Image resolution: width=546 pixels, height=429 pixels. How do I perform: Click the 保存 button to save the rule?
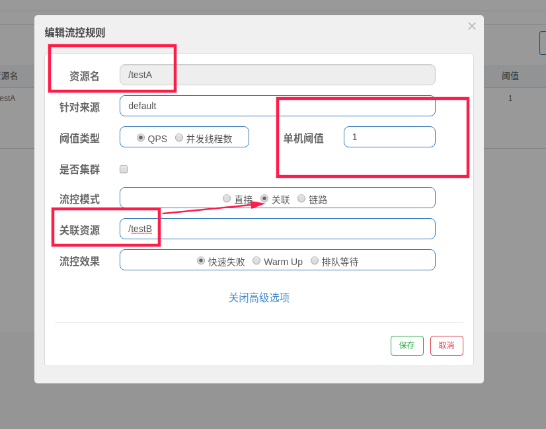click(x=407, y=345)
